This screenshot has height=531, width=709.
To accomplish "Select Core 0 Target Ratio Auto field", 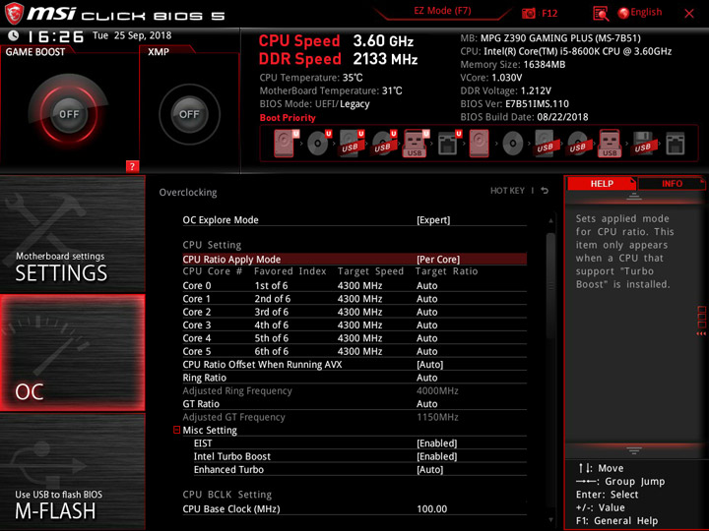I will coord(426,286).
